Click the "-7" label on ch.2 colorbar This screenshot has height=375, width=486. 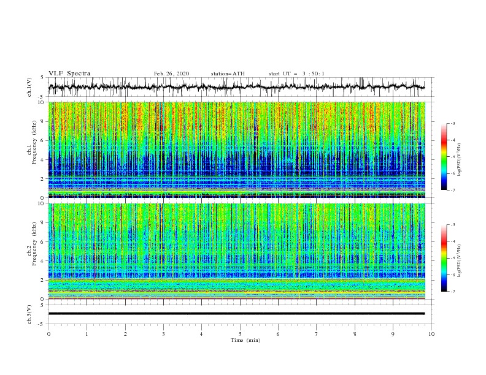tap(453, 292)
